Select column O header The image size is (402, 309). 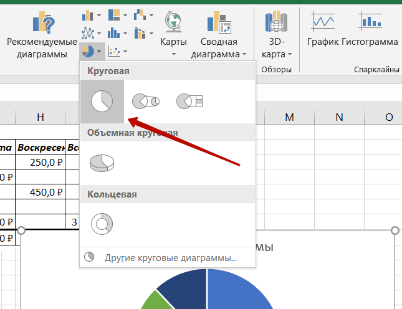[x=383, y=117]
